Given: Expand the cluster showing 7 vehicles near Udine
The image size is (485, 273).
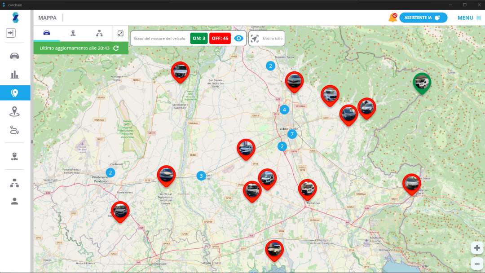Looking at the screenshot, I should click(x=292, y=133).
